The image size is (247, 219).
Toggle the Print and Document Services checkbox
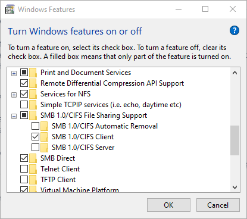(24, 73)
